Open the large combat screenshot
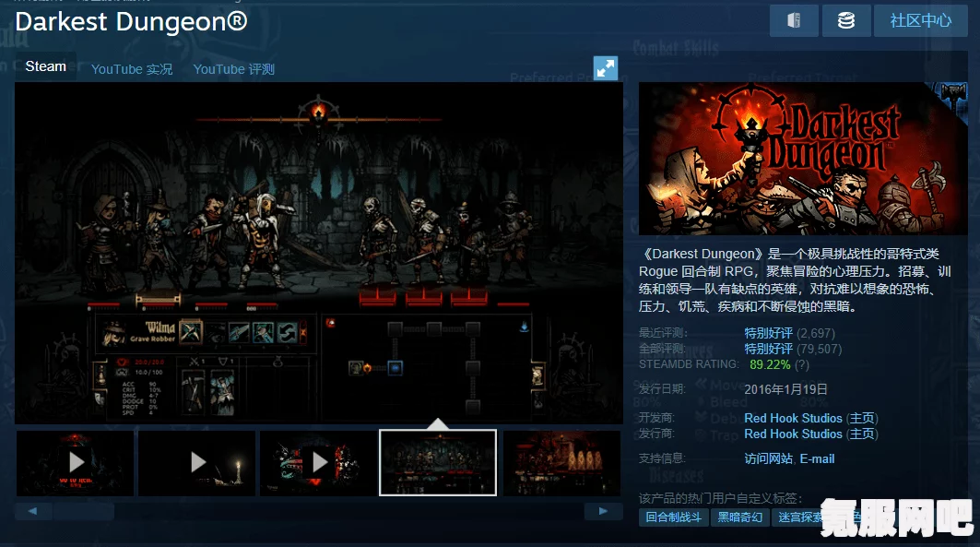 click(319, 253)
